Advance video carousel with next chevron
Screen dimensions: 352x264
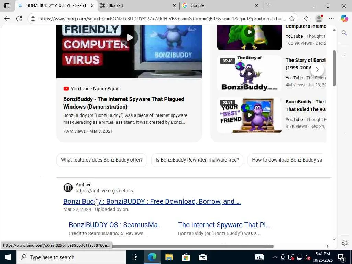click(x=317, y=69)
